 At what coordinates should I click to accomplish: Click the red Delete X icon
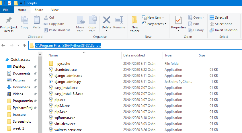pos(106,20)
